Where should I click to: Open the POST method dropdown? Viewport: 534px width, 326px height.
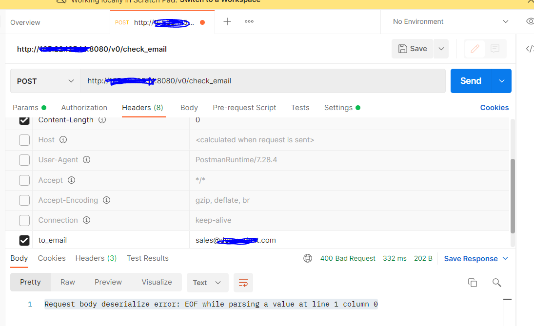click(45, 81)
